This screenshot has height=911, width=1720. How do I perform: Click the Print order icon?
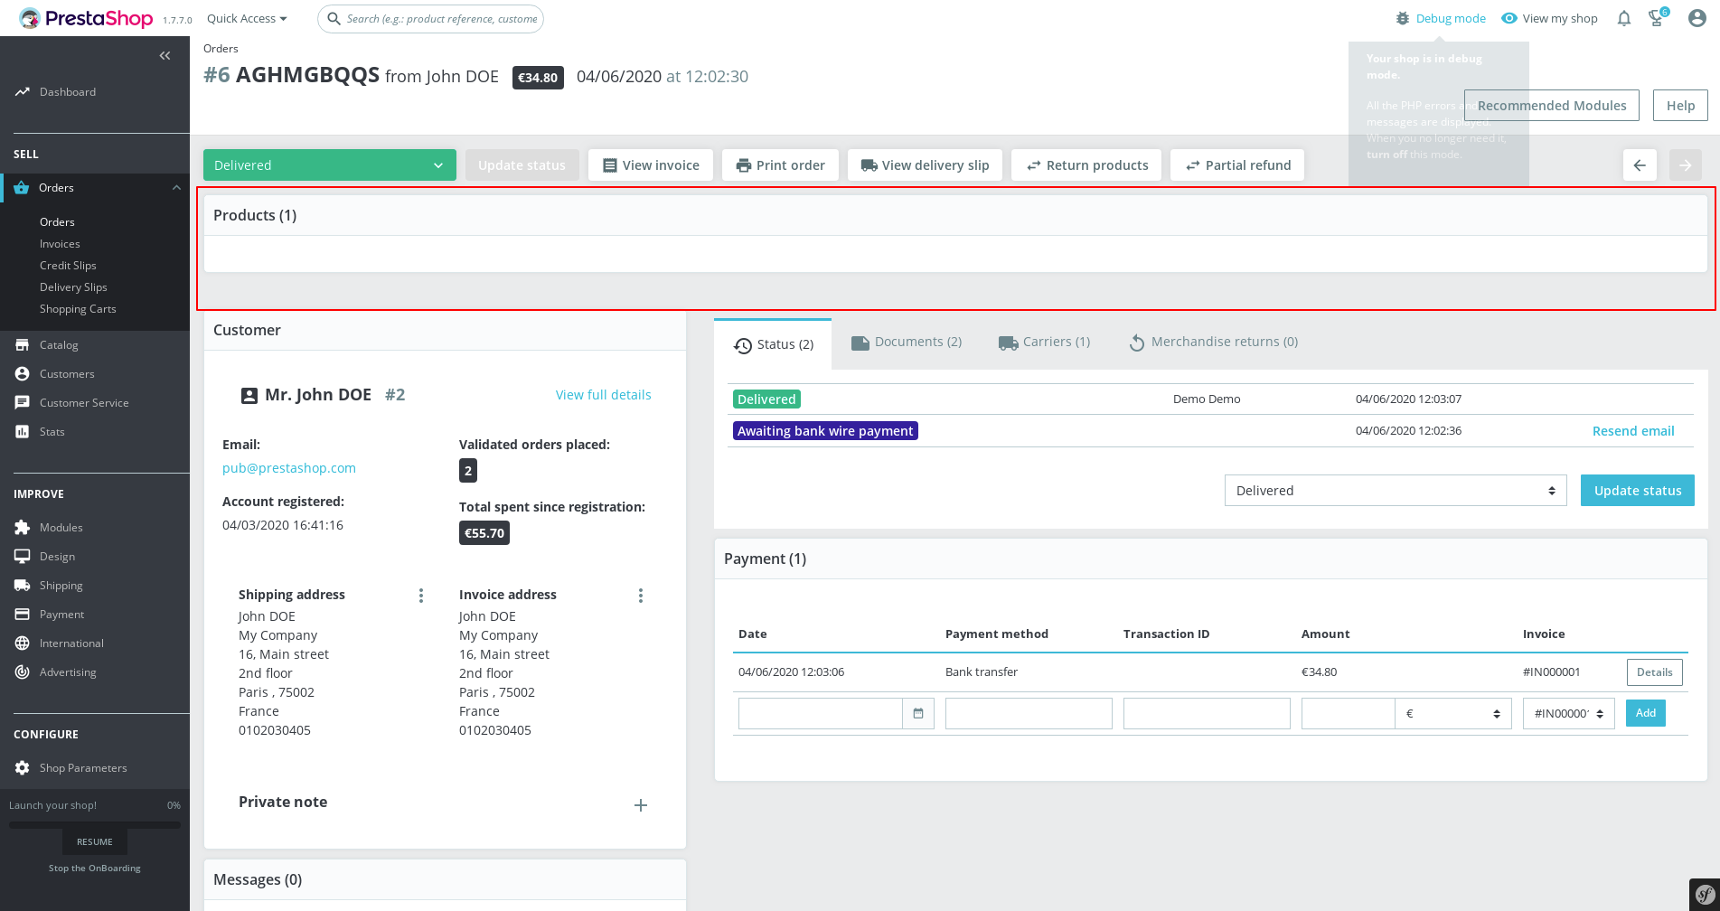coord(745,164)
